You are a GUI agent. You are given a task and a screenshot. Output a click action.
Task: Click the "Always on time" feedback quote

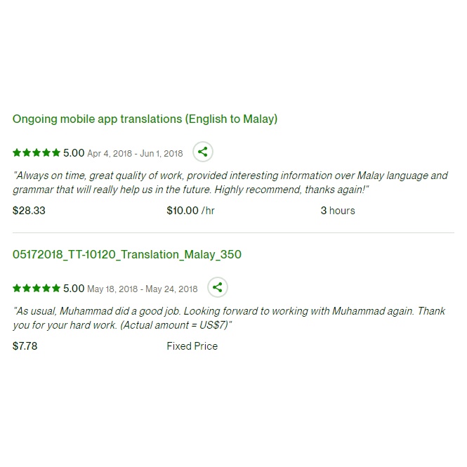coord(230,183)
